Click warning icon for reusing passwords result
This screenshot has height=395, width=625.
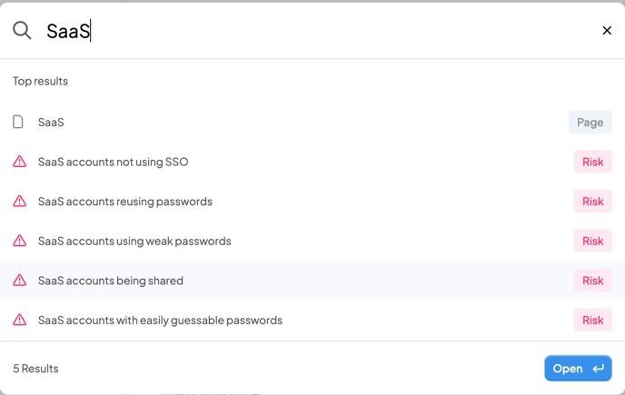point(20,201)
